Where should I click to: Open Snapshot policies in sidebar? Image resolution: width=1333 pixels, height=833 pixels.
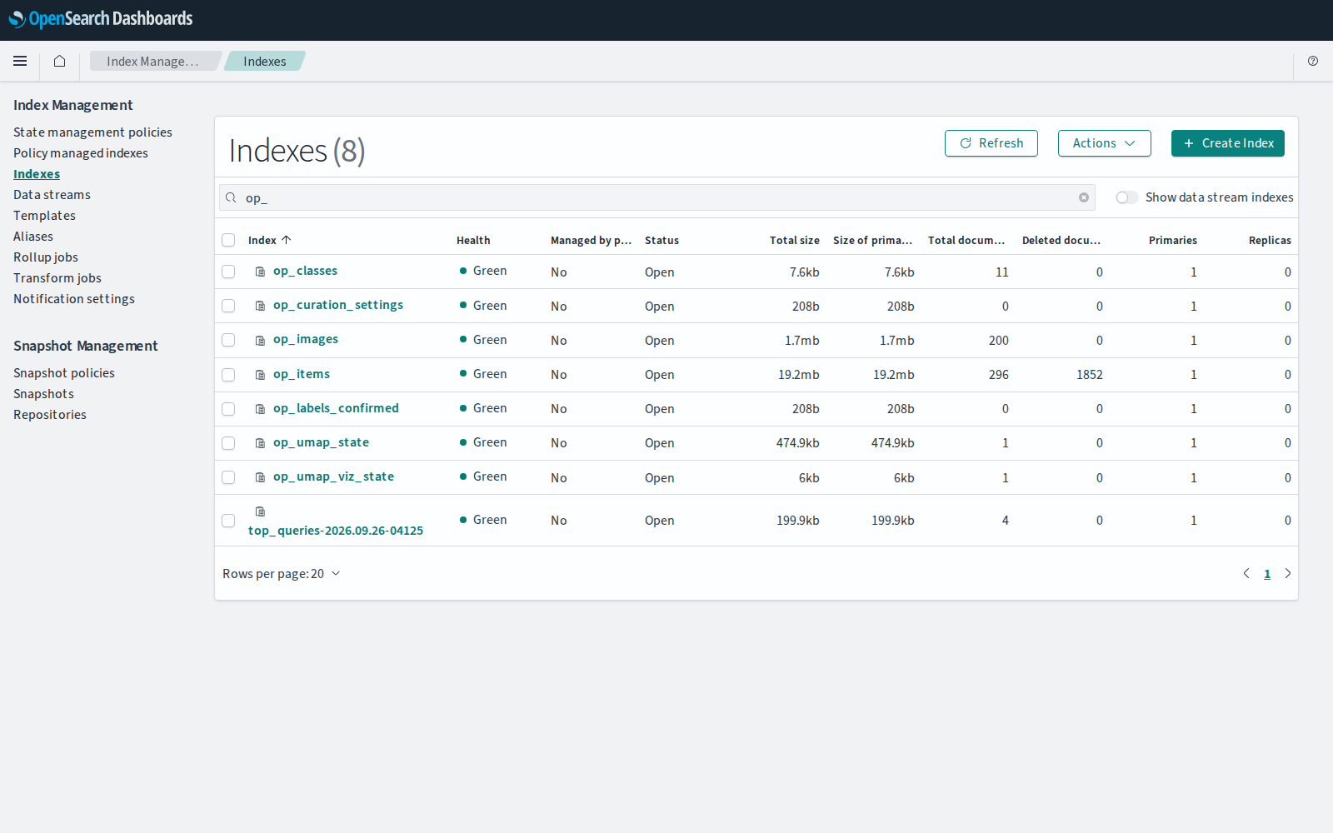[x=64, y=373]
